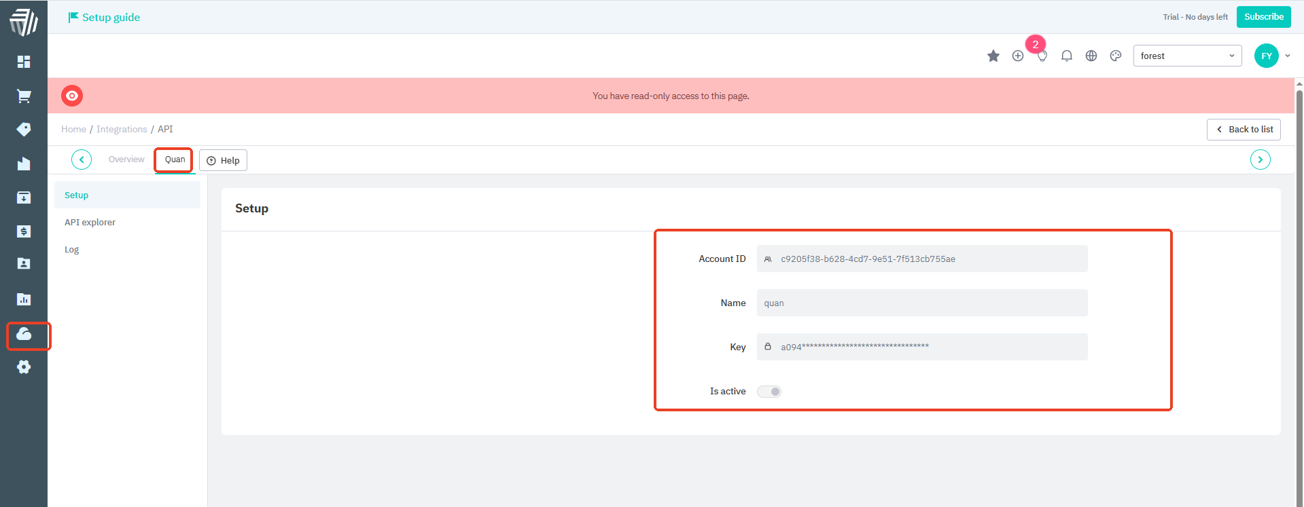Click the star favorites icon
This screenshot has width=1304, height=507.
[x=993, y=56]
